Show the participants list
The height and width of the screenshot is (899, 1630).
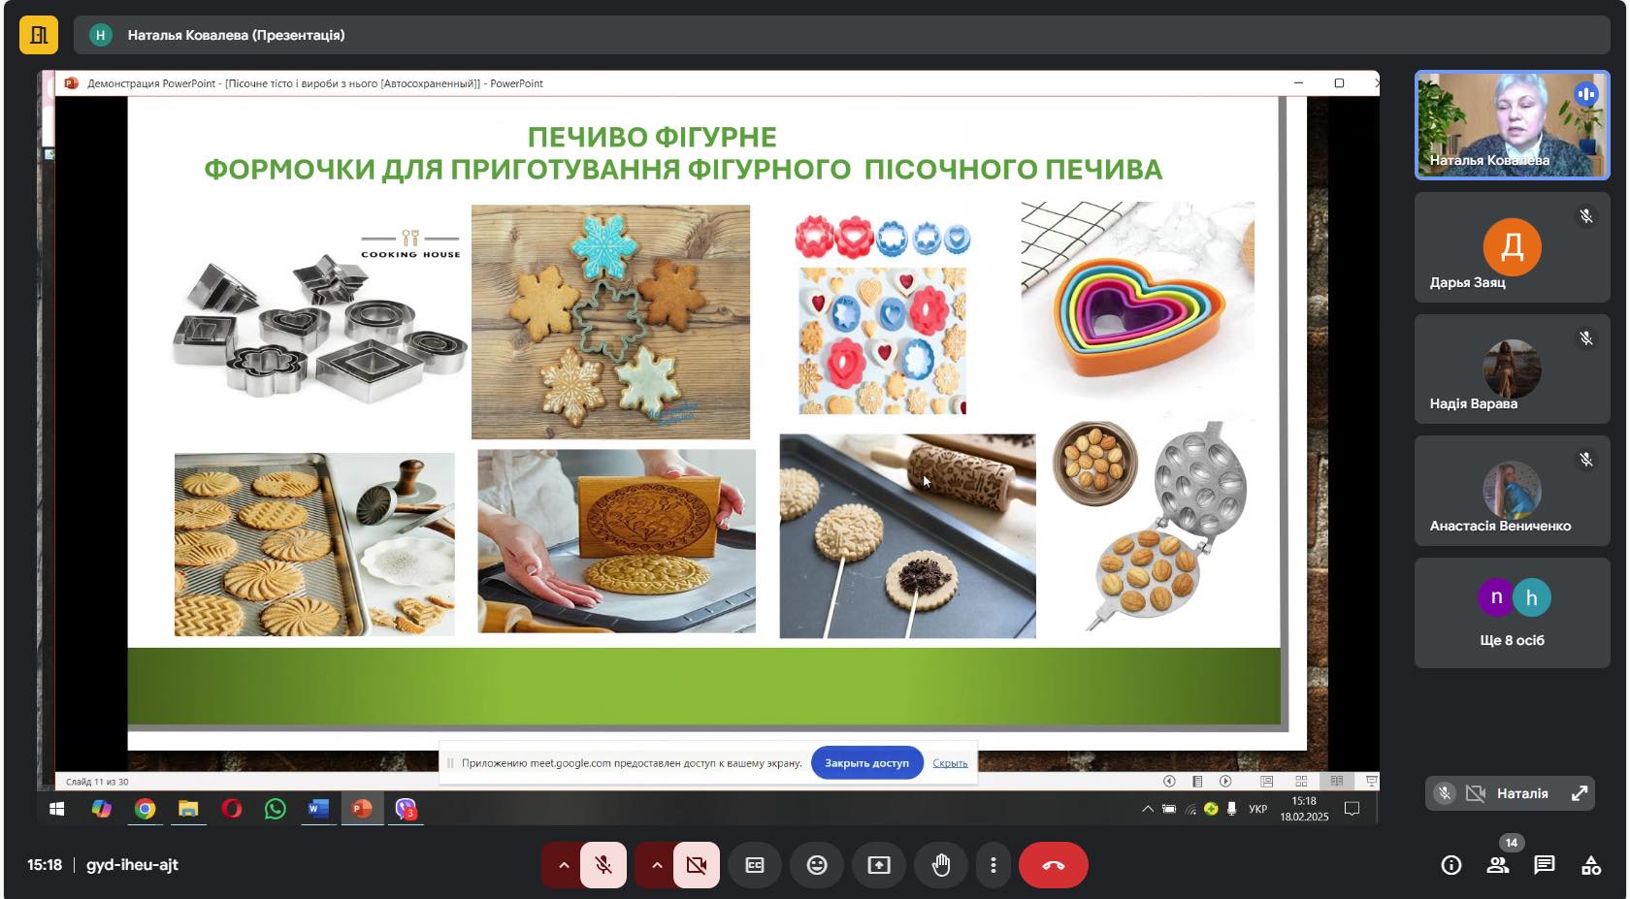tap(1497, 865)
